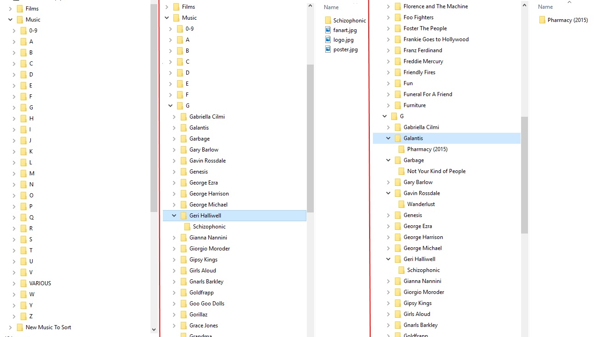
Task: Select the R folder name
Action: tap(31, 228)
